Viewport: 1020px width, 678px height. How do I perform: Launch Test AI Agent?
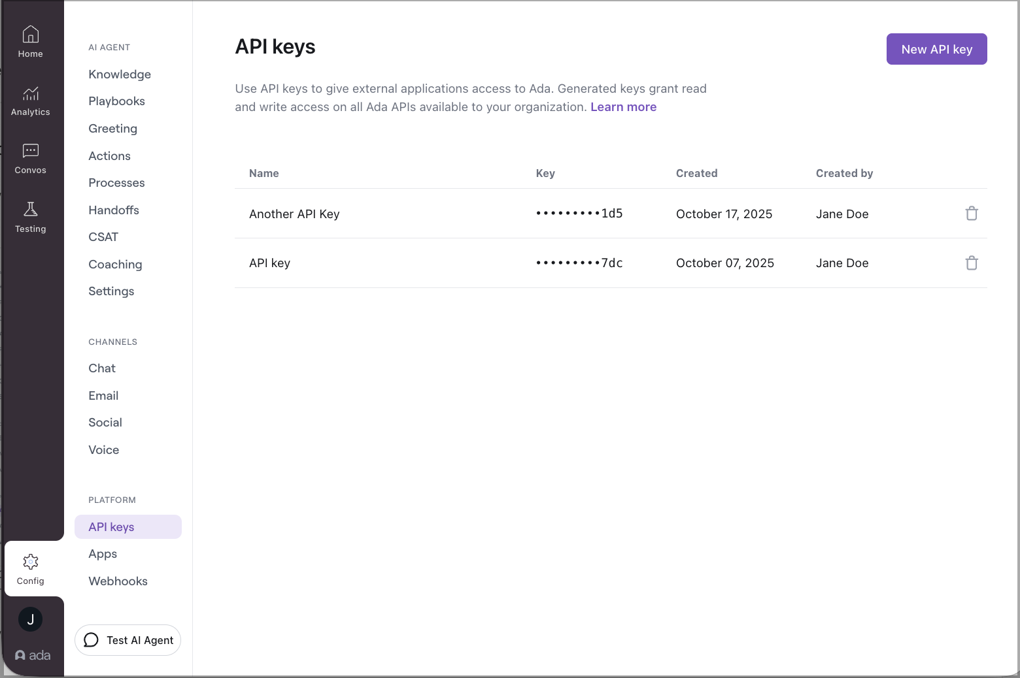(128, 640)
